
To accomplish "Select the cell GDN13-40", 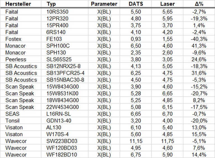I will 59,121.
